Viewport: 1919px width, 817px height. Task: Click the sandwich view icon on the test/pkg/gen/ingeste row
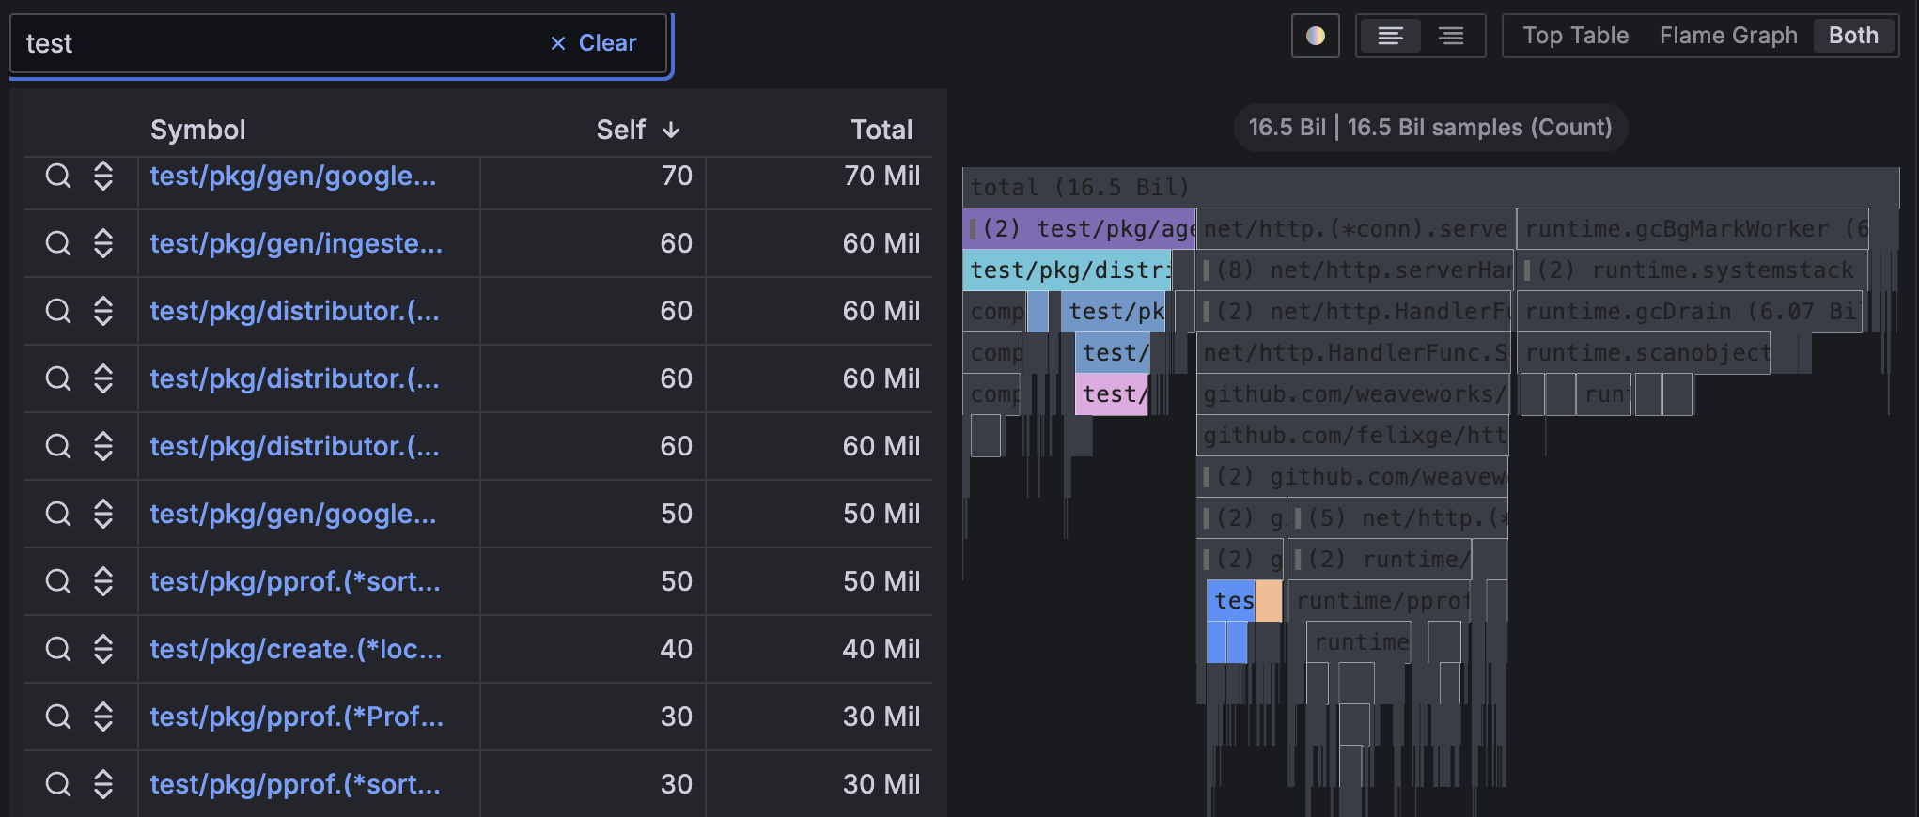[103, 243]
